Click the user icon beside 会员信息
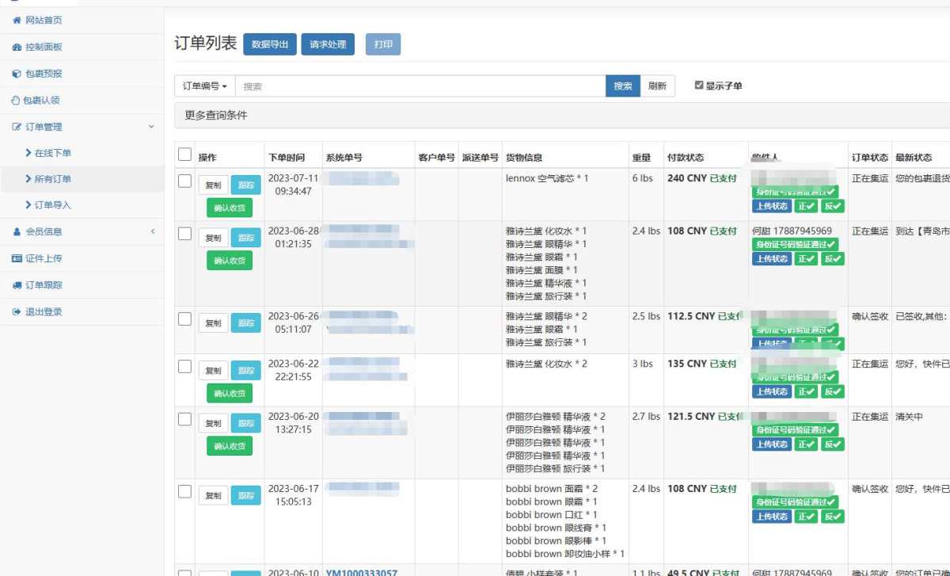Image resolution: width=950 pixels, height=576 pixels. (x=17, y=232)
